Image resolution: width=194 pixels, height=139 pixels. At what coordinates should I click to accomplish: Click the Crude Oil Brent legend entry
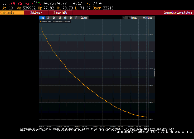click(55, 22)
